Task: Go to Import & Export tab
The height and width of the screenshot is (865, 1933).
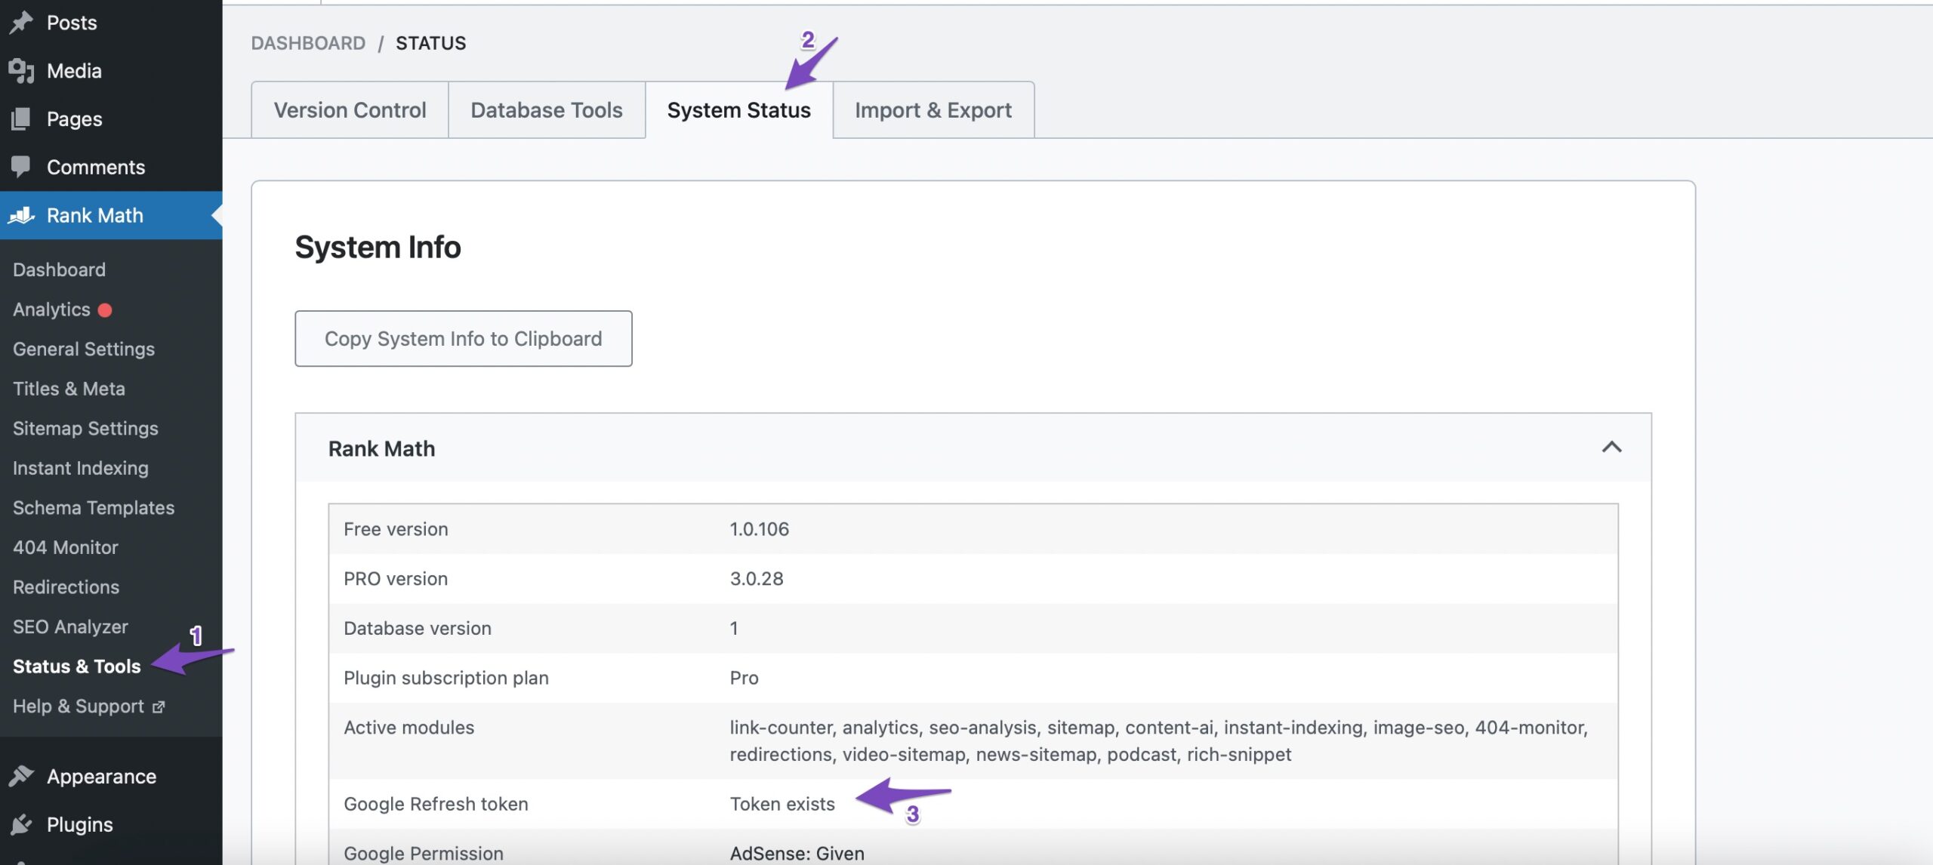Action: click(933, 110)
